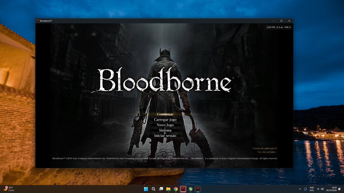Choose Carregar jogo in the game menu

pyautogui.click(x=165, y=120)
